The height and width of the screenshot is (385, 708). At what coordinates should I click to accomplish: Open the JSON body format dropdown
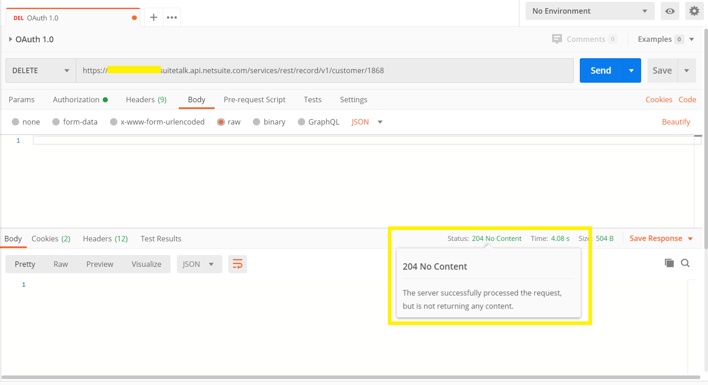pos(366,122)
